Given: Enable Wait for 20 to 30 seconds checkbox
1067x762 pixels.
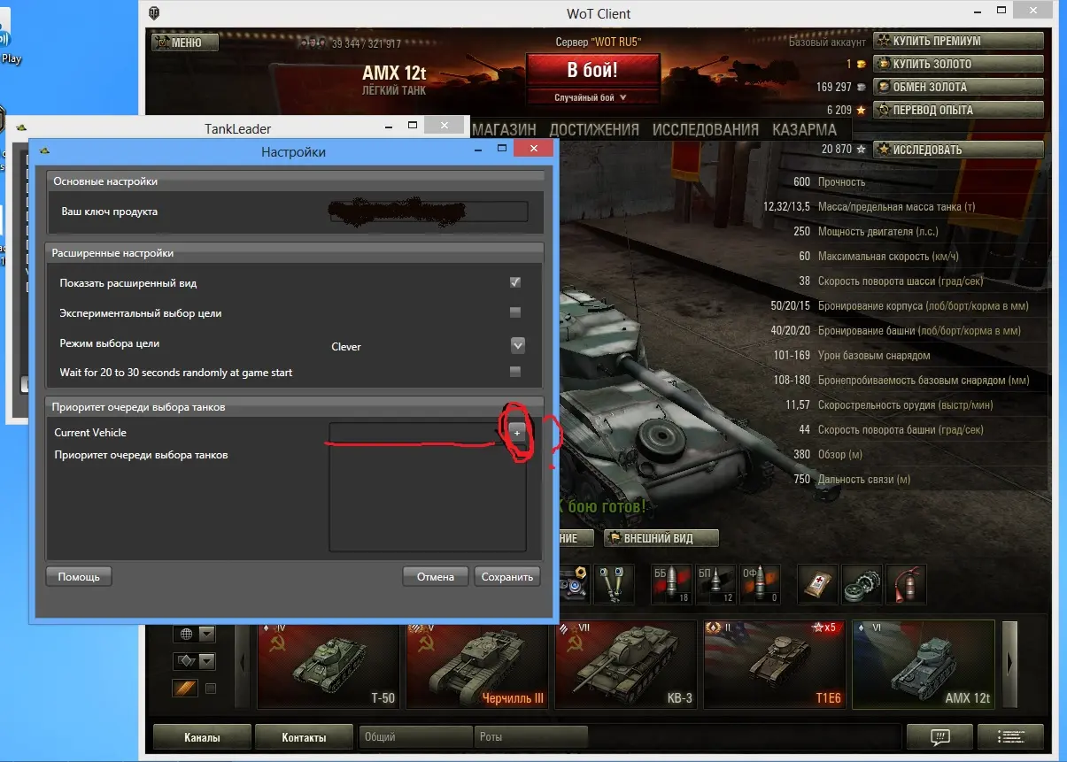Looking at the screenshot, I should tap(515, 372).
